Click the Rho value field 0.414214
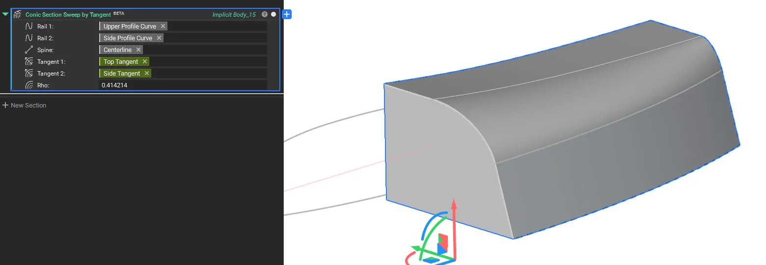 click(183, 85)
